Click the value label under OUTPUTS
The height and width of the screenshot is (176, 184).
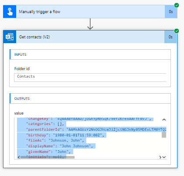19,113
